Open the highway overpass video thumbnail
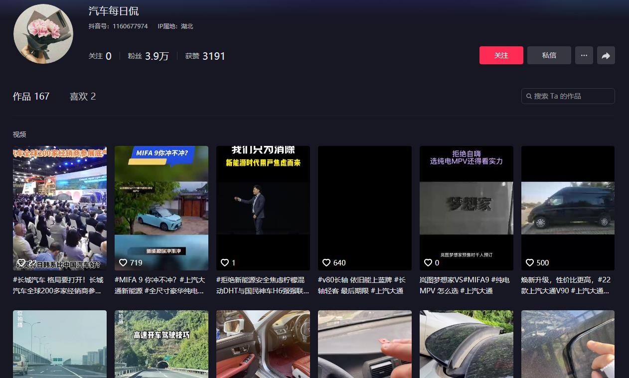The width and height of the screenshot is (629, 378). tap(60, 344)
